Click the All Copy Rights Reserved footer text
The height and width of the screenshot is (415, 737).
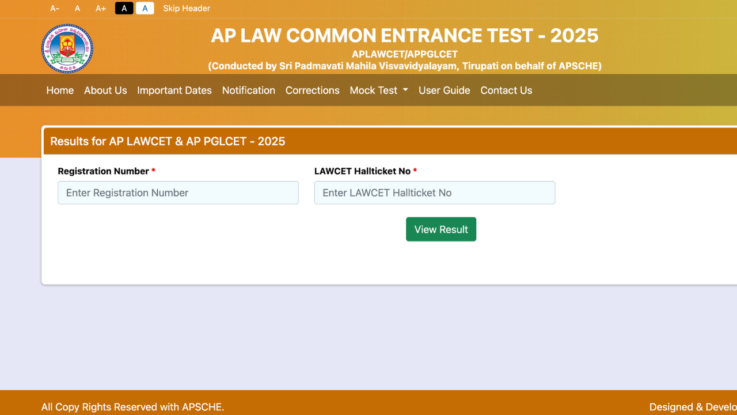pyautogui.click(x=132, y=407)
